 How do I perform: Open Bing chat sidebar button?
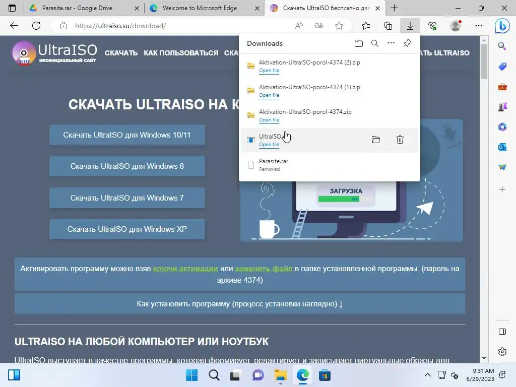coord(502,26)
